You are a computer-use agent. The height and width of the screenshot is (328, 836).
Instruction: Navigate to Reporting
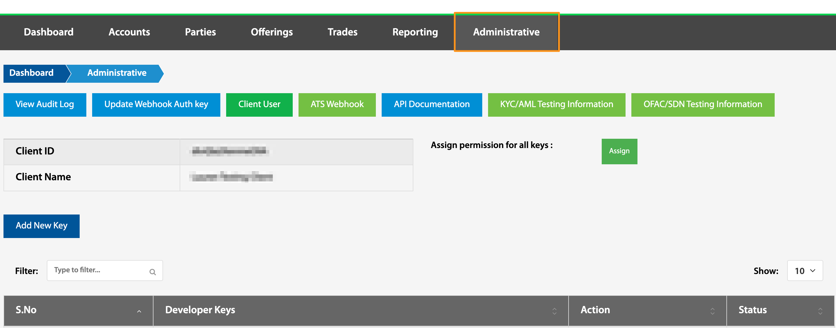coord(415,32)
